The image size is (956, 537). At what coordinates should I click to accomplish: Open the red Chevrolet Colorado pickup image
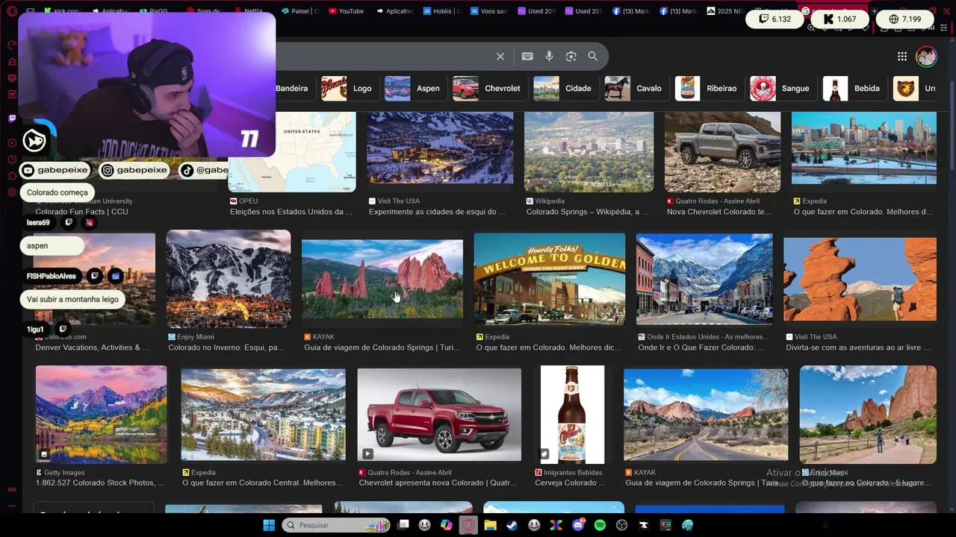439,415
